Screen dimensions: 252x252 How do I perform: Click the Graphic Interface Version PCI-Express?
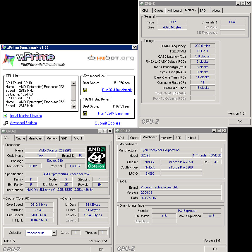186,211
